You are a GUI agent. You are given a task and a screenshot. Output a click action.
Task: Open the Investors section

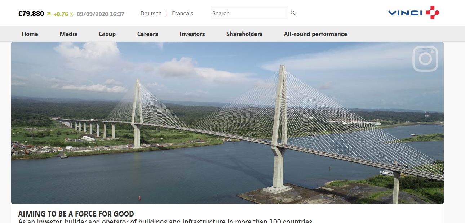(192, 34)
